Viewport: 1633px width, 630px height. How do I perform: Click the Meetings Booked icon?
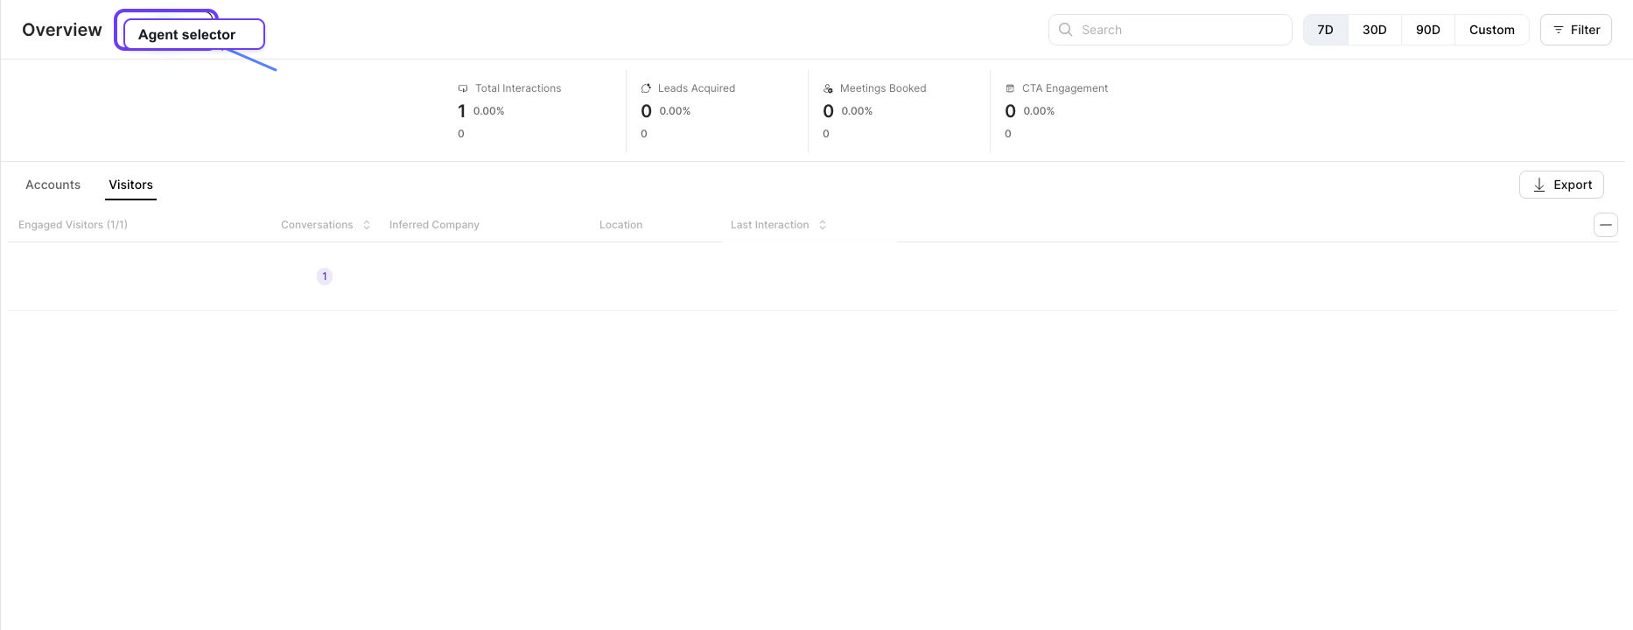[828, 88]
